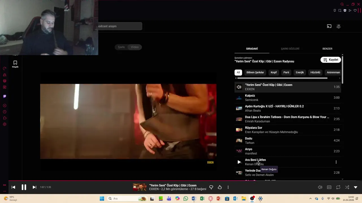This screenshot has height=203, width=362.
Task: Open the Twitch icon in Opera sidebar
Action: click(x=5, y=96)
